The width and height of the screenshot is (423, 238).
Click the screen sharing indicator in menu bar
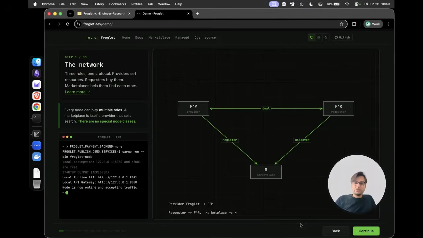click(x=274, y=4)
